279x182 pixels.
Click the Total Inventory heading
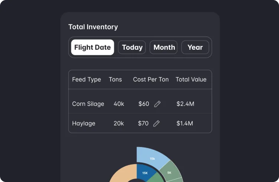[93, 27]
